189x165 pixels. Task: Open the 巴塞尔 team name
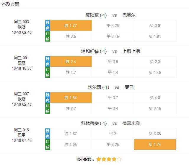pos(129,15)
